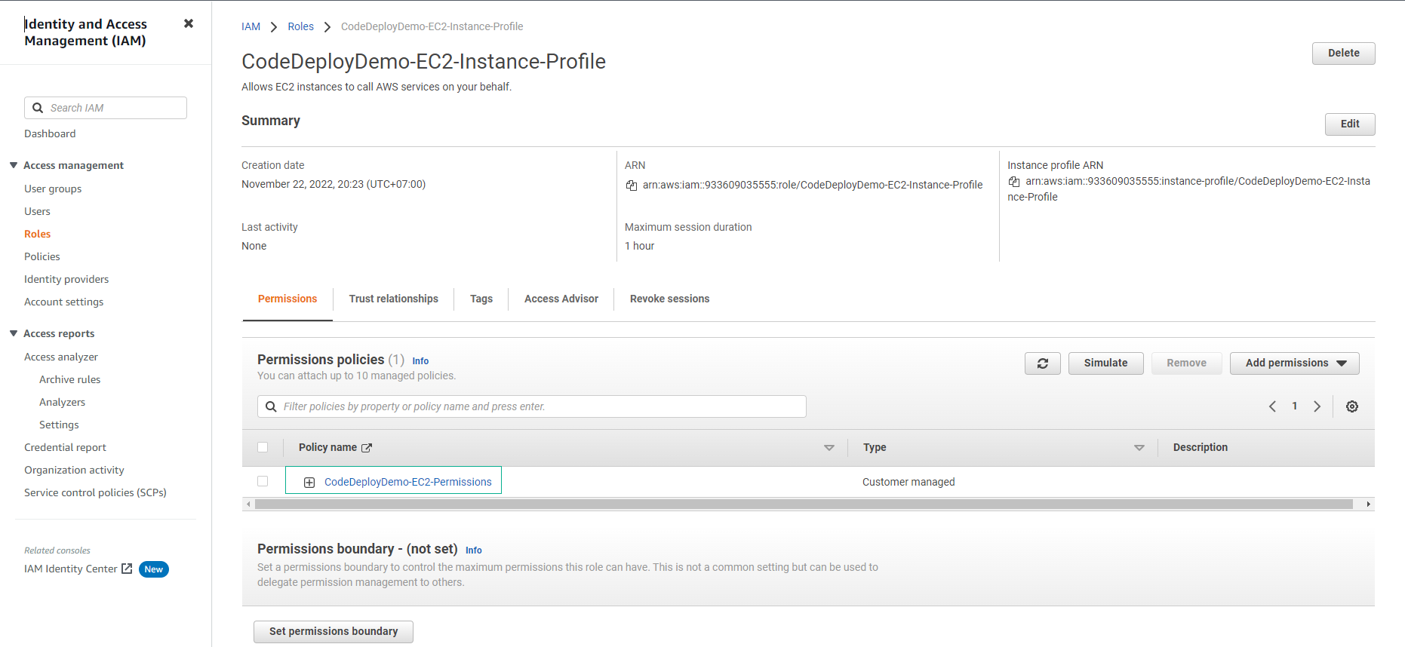Viewport: 1405px width, 647px height.
Task: Click the horizontal scrollbar under policies table
Action: 803,504
